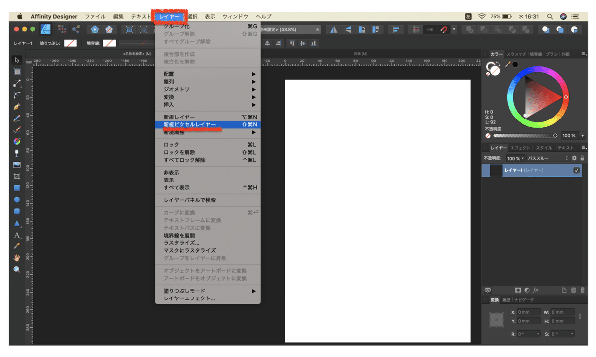Open the snapping options dropdown arrow
596x357 pixels.
pyautogui.click(x=453, y=29)
